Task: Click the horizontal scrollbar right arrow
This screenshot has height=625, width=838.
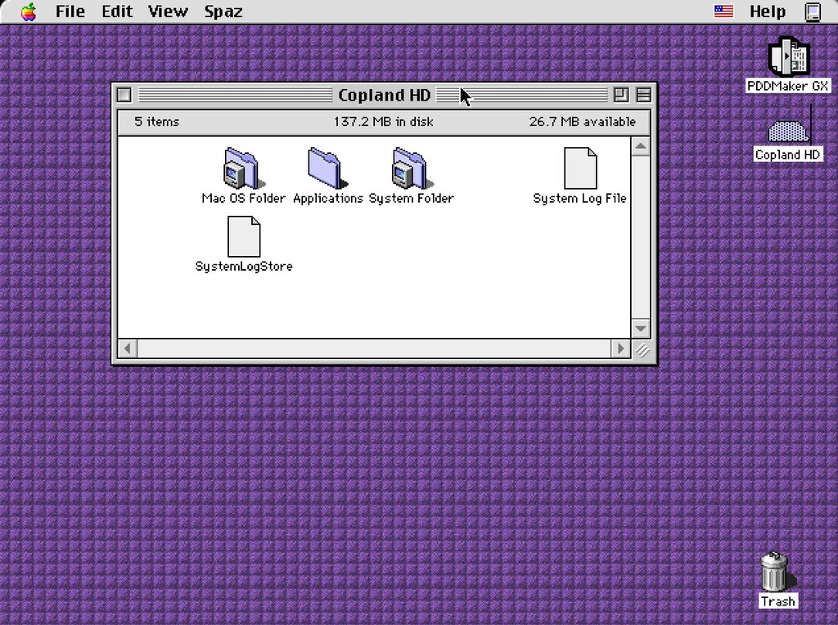Action: (620, 348)
